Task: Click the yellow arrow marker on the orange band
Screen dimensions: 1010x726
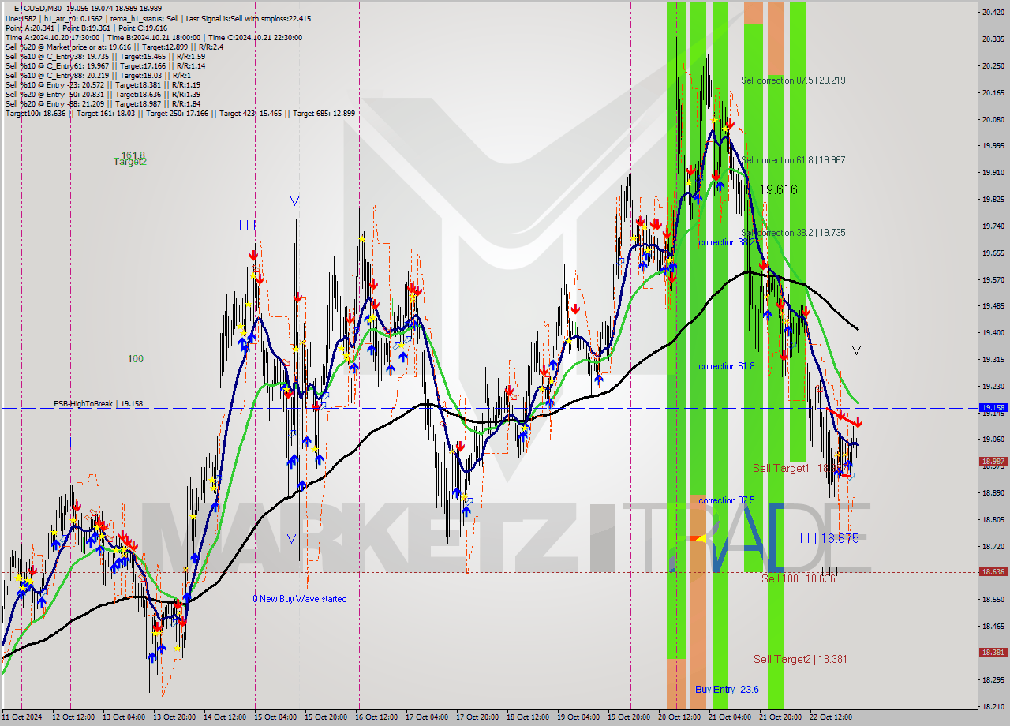Action: pos(699,539)
